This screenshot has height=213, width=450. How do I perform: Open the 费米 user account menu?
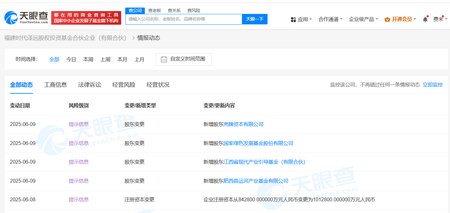(438, 19)
